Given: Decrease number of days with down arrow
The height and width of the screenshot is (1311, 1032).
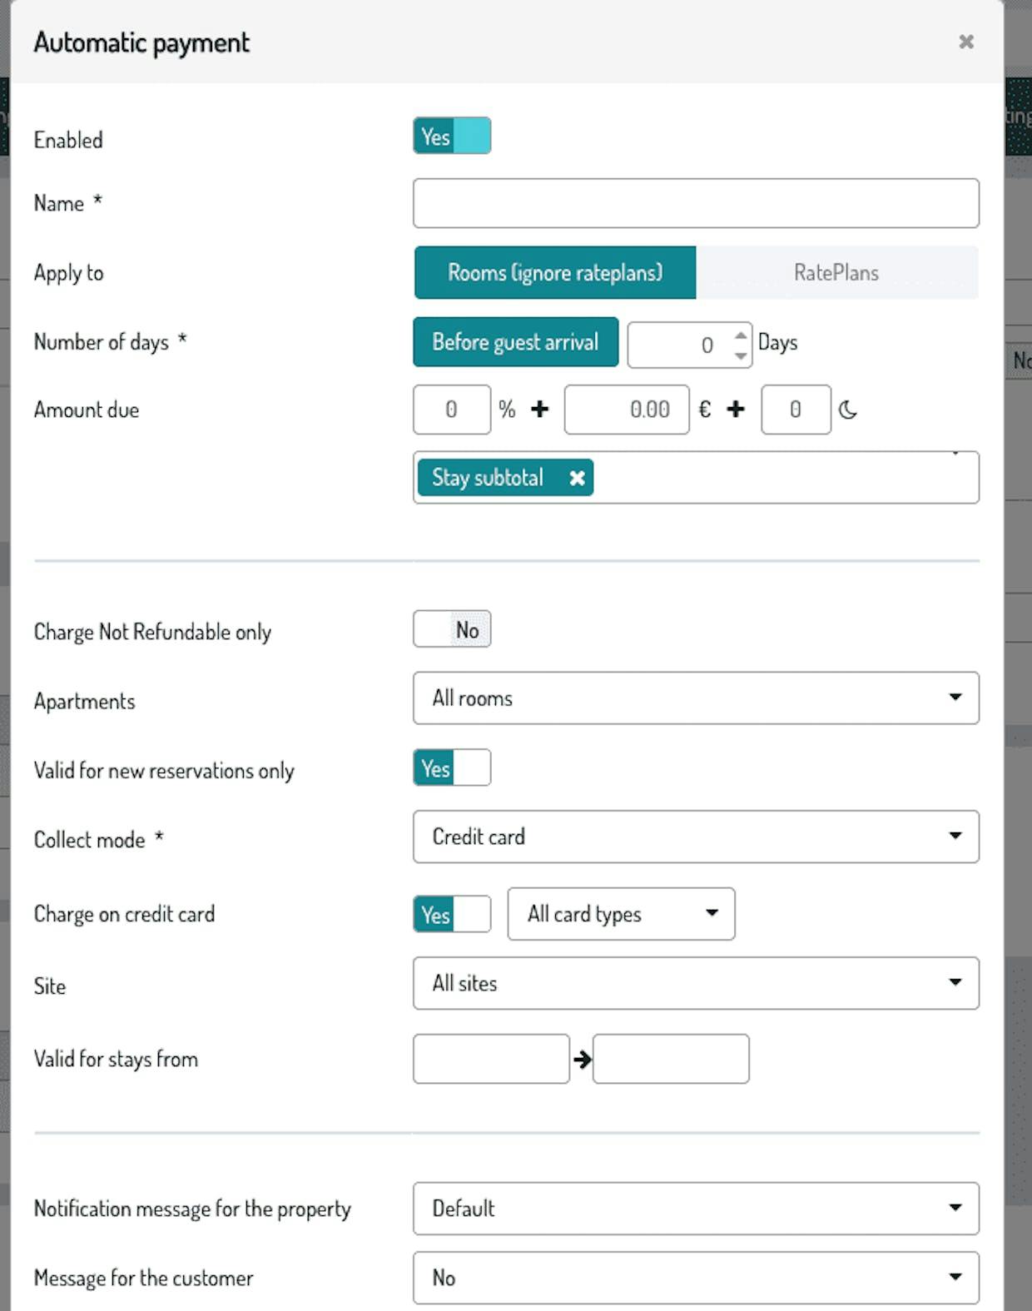Looking at the screenshot, I should 741,355.
